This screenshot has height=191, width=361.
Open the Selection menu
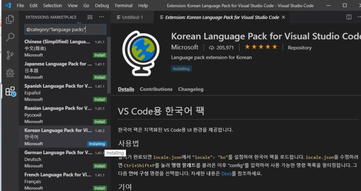click(x=52, y=5)
